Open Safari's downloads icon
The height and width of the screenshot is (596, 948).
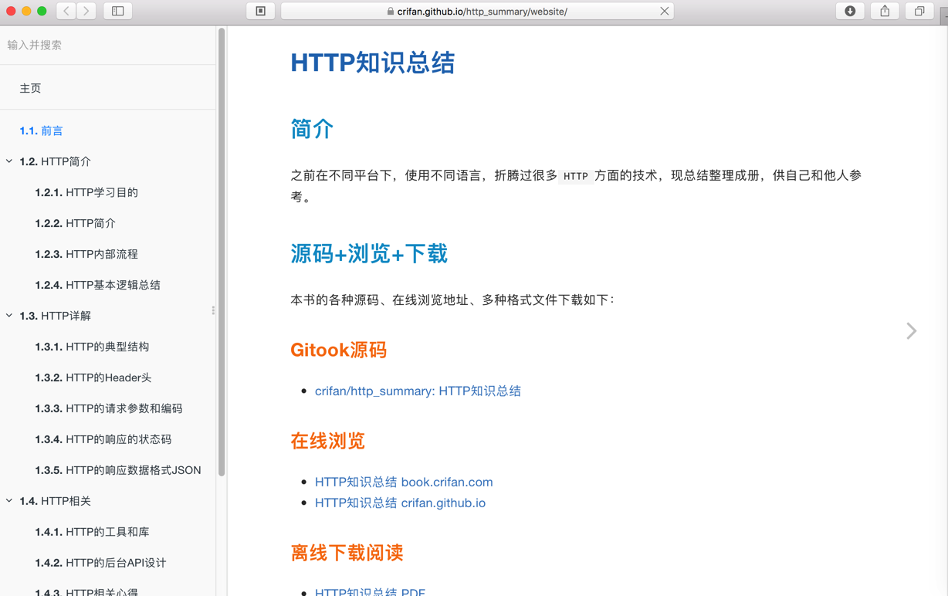[850, 11]
